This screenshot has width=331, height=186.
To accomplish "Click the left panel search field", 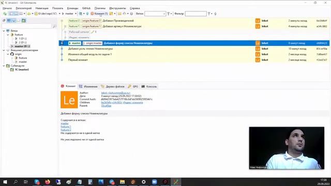I will 26,26.
